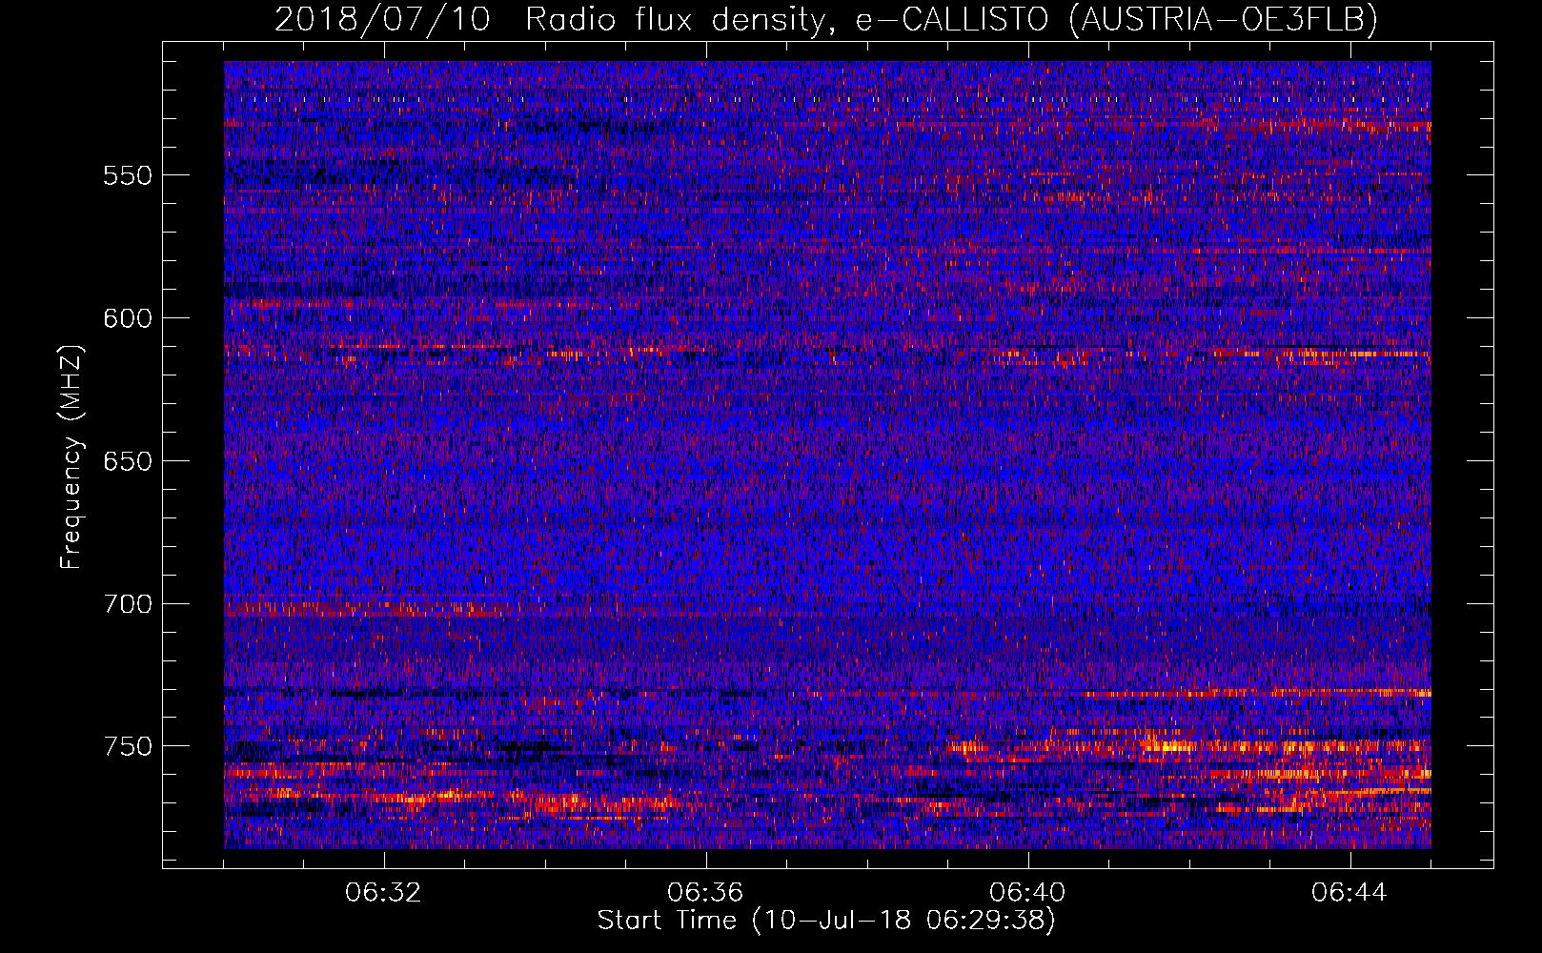Click the 550 frequency tick label

(x=128, y=175)
